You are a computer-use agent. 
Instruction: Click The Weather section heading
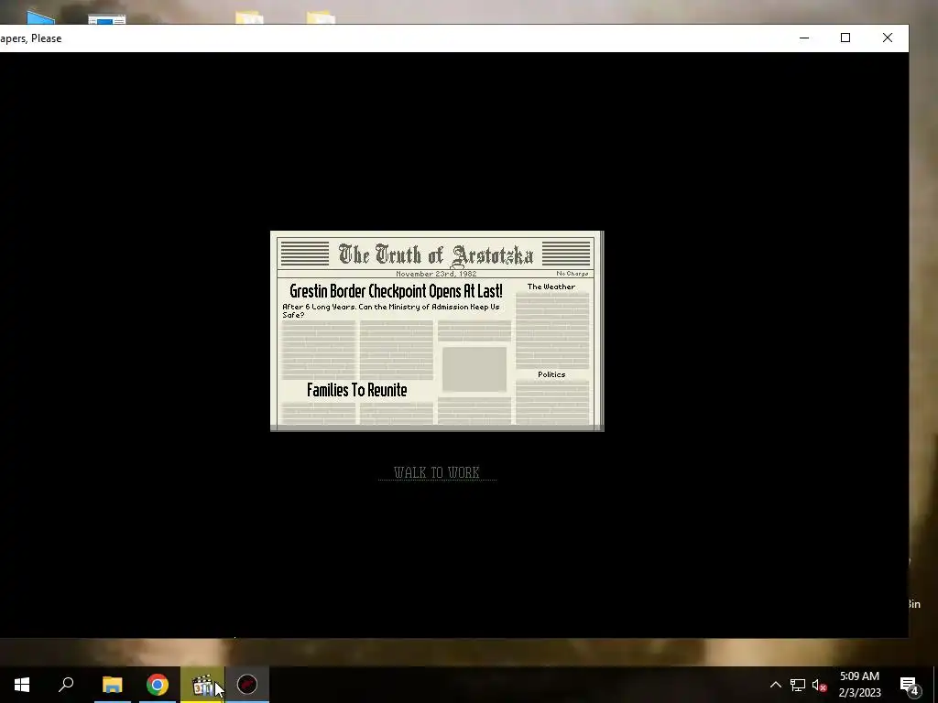[551, 287]
